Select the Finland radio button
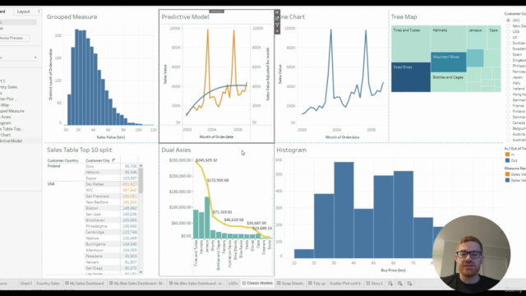Image resolution: width=526 pixels, height=296 pixels. click(x=508, y=112)
